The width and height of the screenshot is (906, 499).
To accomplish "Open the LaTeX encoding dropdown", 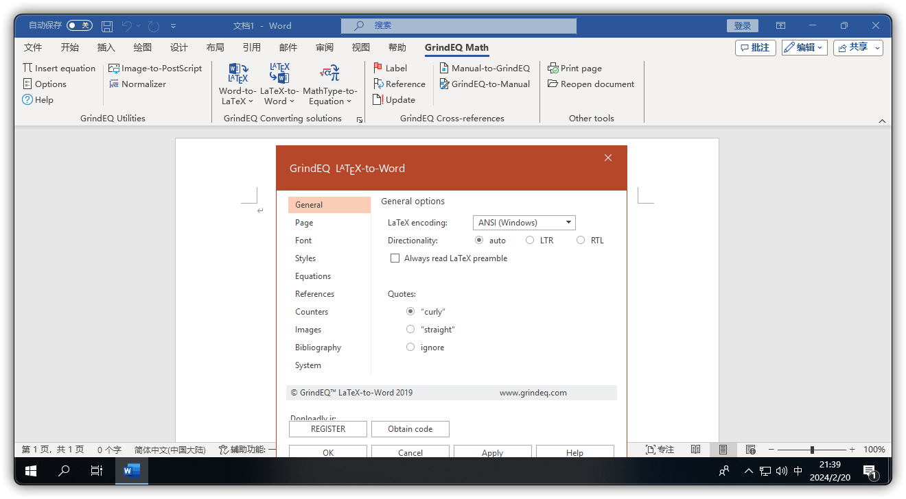I will coord(568,222).
